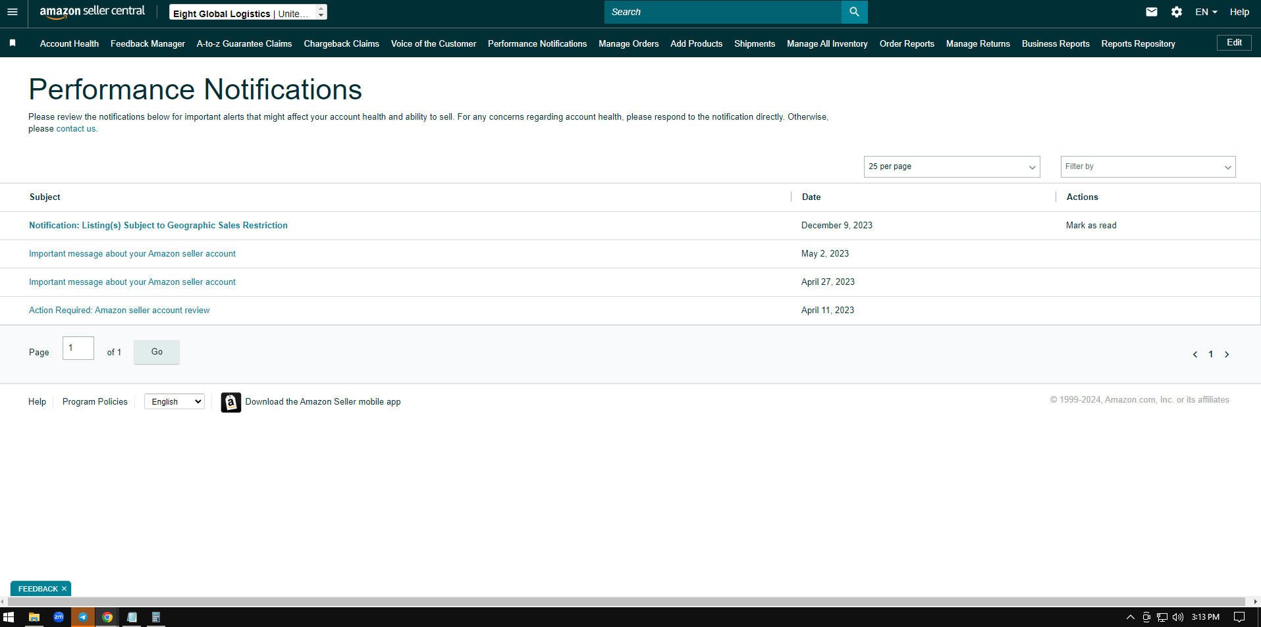The width and height of the screenshot is (1261, 627).
Task: Click the search magnifier button
Action: click(x=854, y=12)
